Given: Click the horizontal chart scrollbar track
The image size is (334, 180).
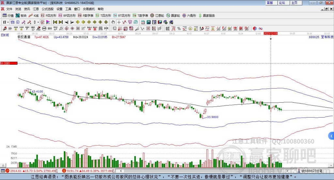Looking at the screenshot, I should click(x=204, y=171).
